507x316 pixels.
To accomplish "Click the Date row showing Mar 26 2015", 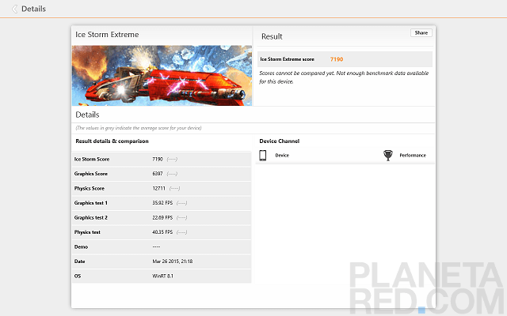I will (162, 261).
